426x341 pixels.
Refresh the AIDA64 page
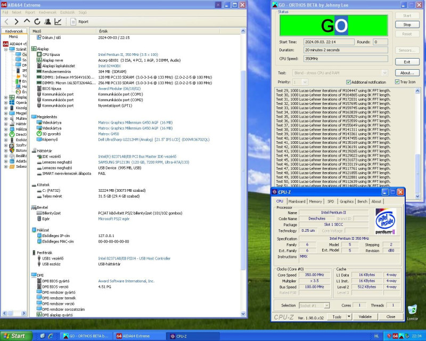[37, 22]
